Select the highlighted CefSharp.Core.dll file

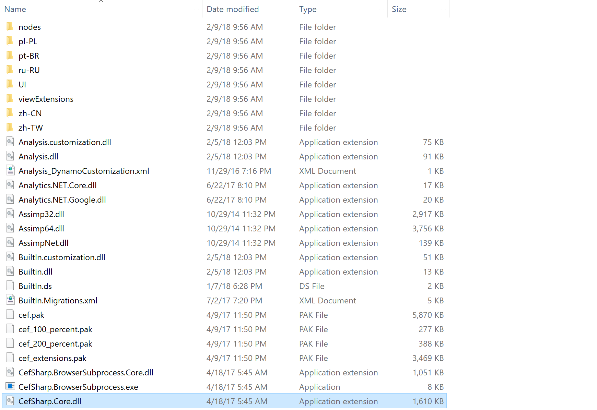[50, 401]
